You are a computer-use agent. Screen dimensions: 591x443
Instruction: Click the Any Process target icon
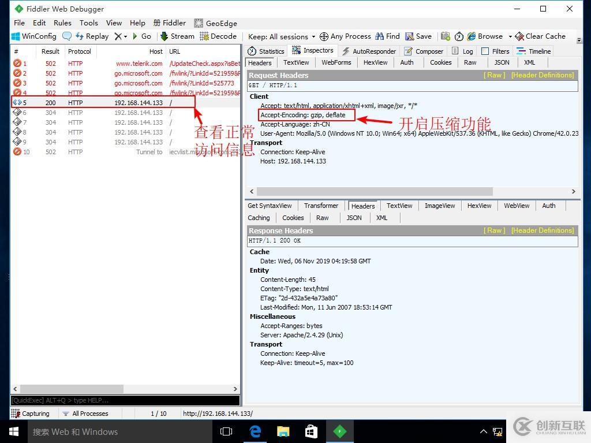[x=324, y=36]
